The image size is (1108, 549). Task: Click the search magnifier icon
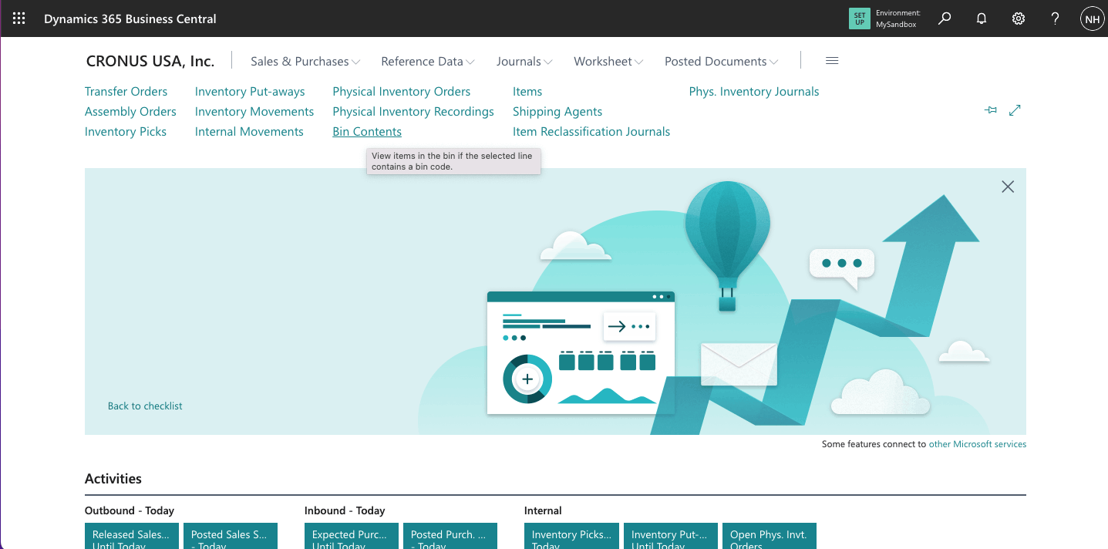[x=945, y=19]
